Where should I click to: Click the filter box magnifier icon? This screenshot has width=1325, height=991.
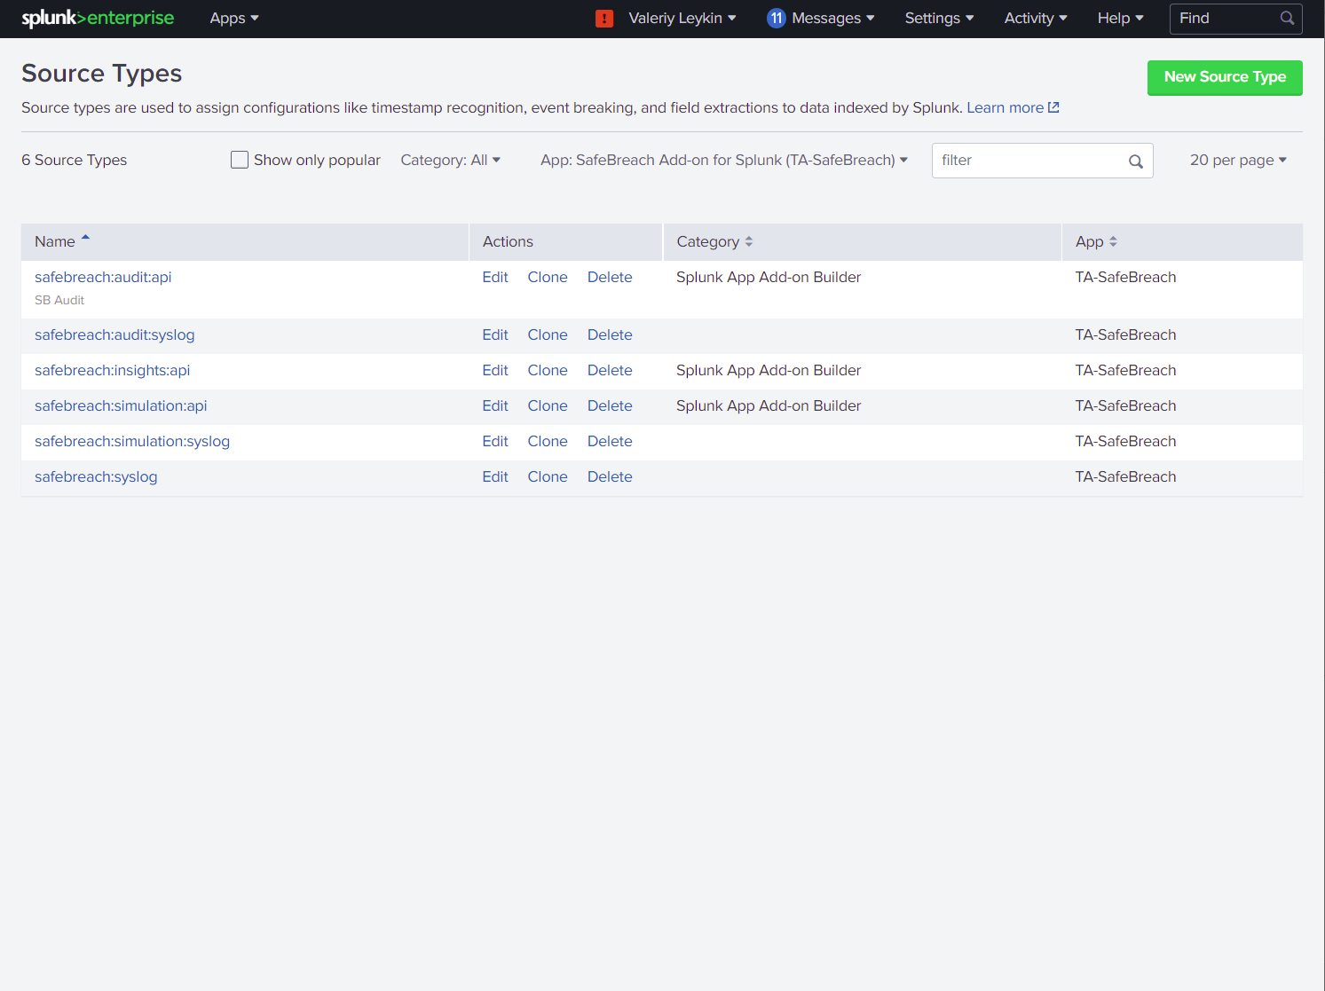[x=1135, y=161]
